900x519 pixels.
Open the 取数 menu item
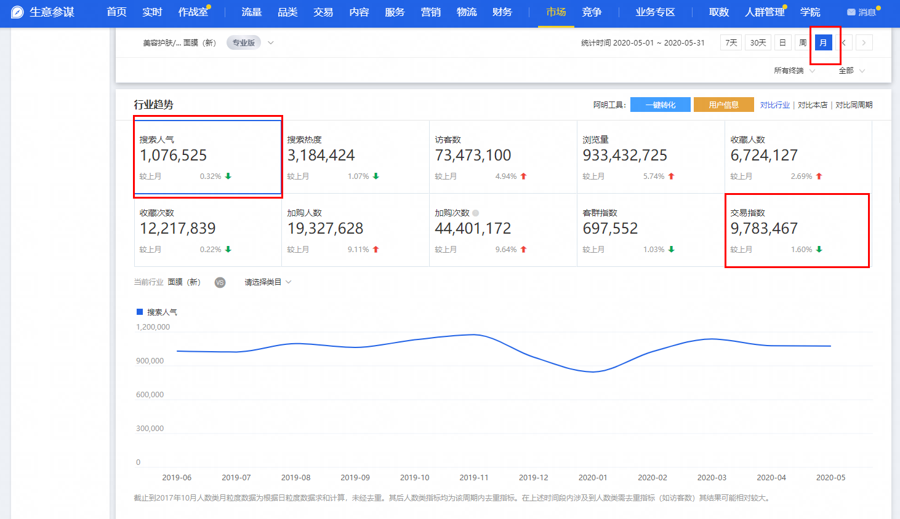[719, 12]
